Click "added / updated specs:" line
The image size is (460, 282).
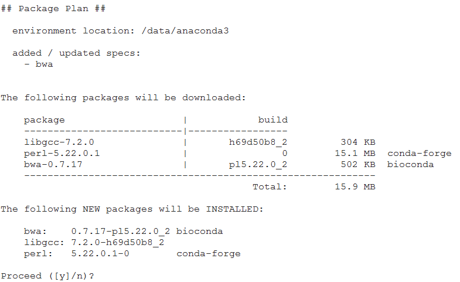point(76,53)
